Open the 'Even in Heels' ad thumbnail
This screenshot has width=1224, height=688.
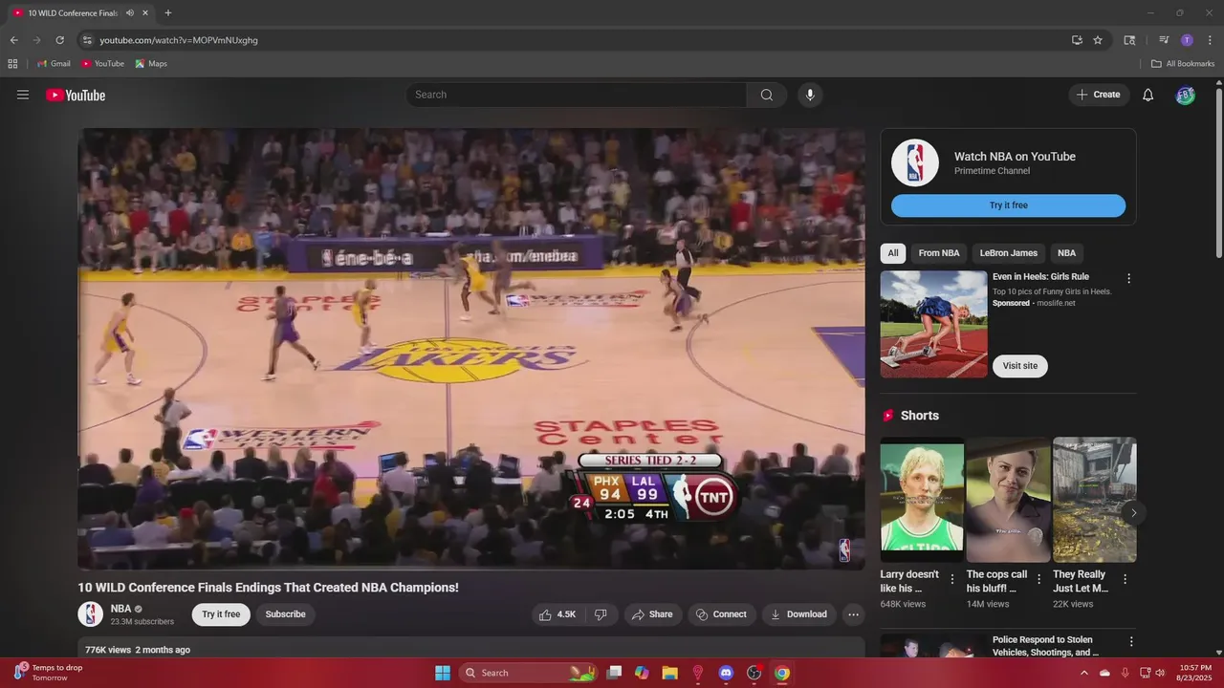click(933, 324)
